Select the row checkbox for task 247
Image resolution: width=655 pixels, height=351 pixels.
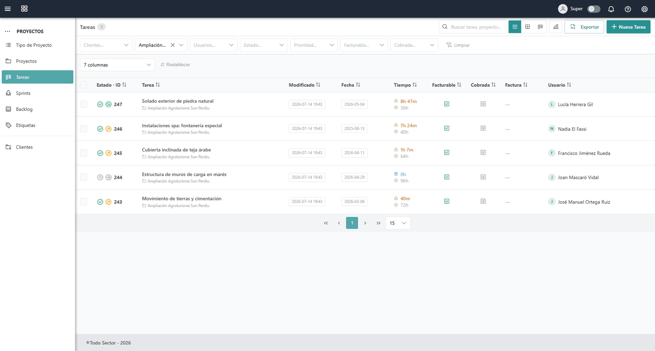coord(84,104)
